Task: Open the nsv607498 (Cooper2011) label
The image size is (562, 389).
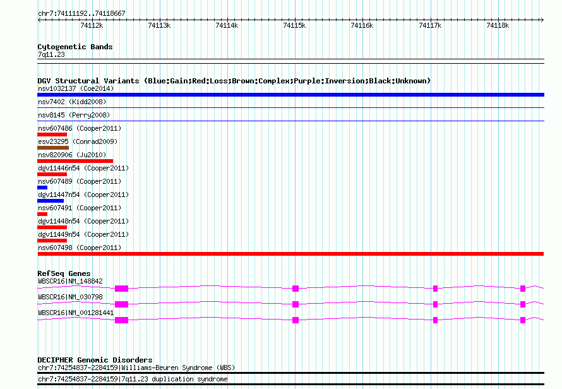Action: coord(80,248)
